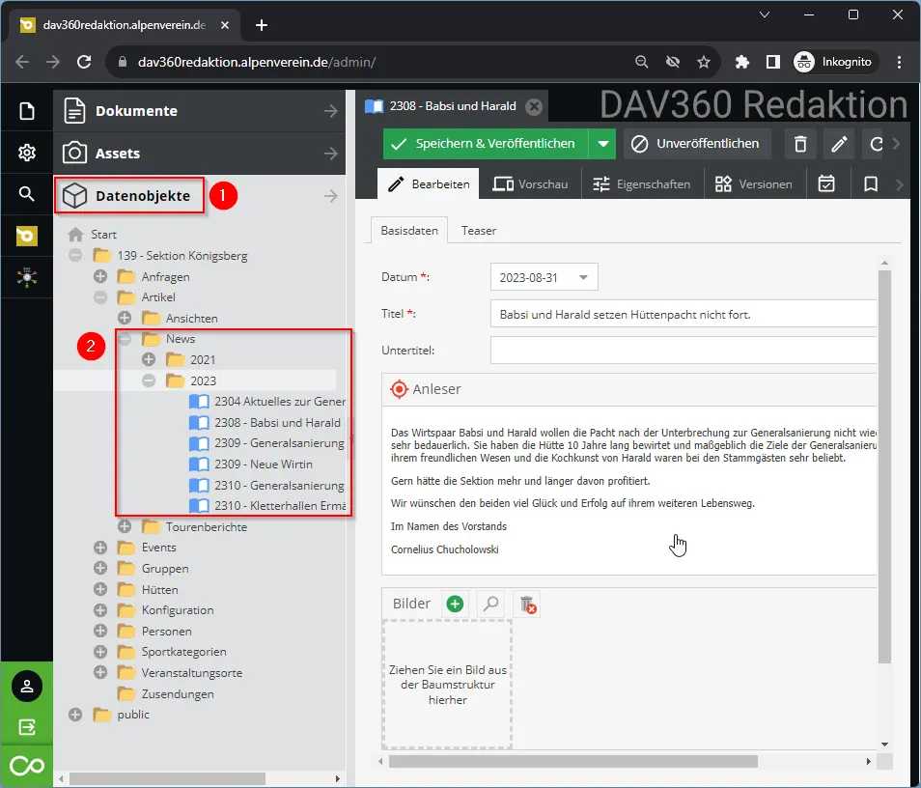The height and width of the screenshot is (788, 921).
Task: Click the image search magnifier icon
Action: click(x=491, y=604)
